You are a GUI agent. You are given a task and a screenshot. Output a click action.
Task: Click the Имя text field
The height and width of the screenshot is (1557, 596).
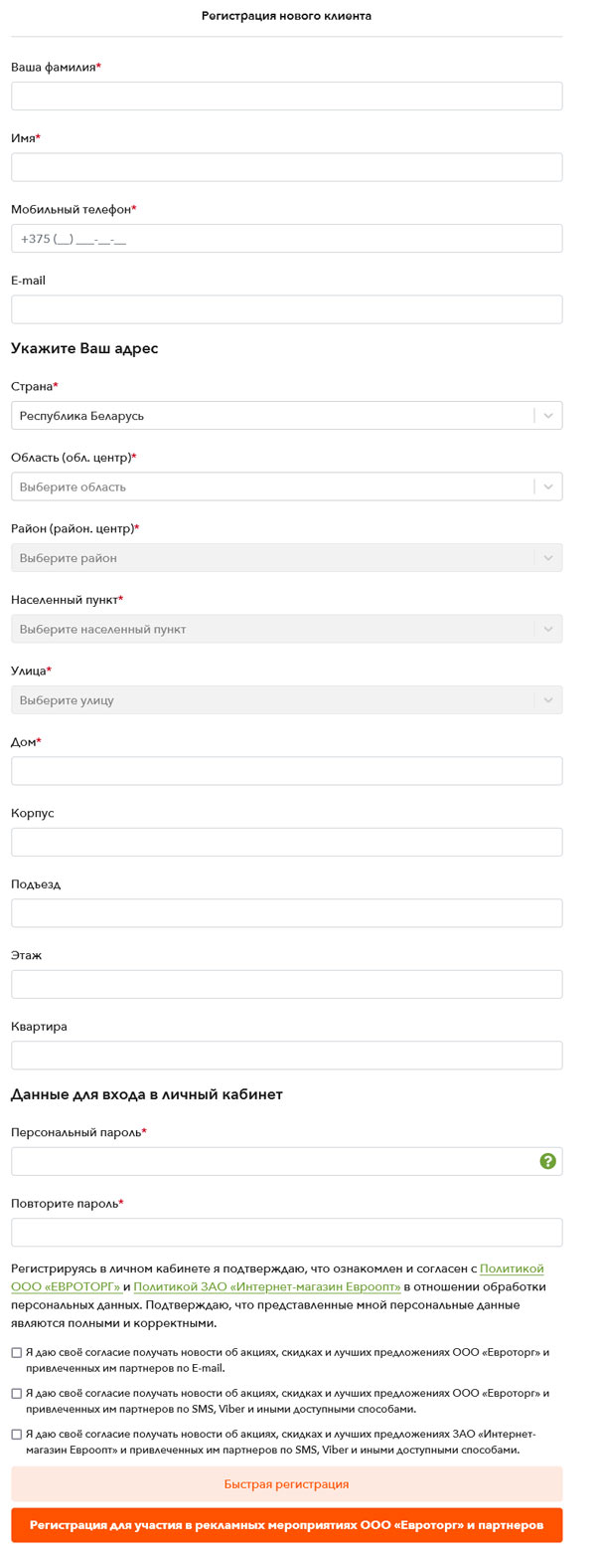287,167
